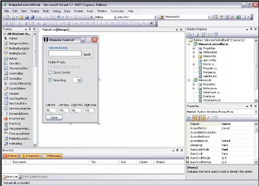This screenshot has height=186, width=259.
Task: Select app.config in Solution Explorer
Action: tap(209, 60)
